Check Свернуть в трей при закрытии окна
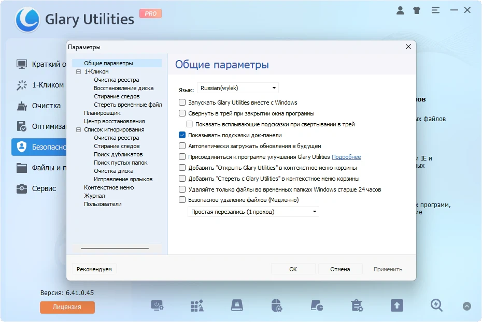 182,113
